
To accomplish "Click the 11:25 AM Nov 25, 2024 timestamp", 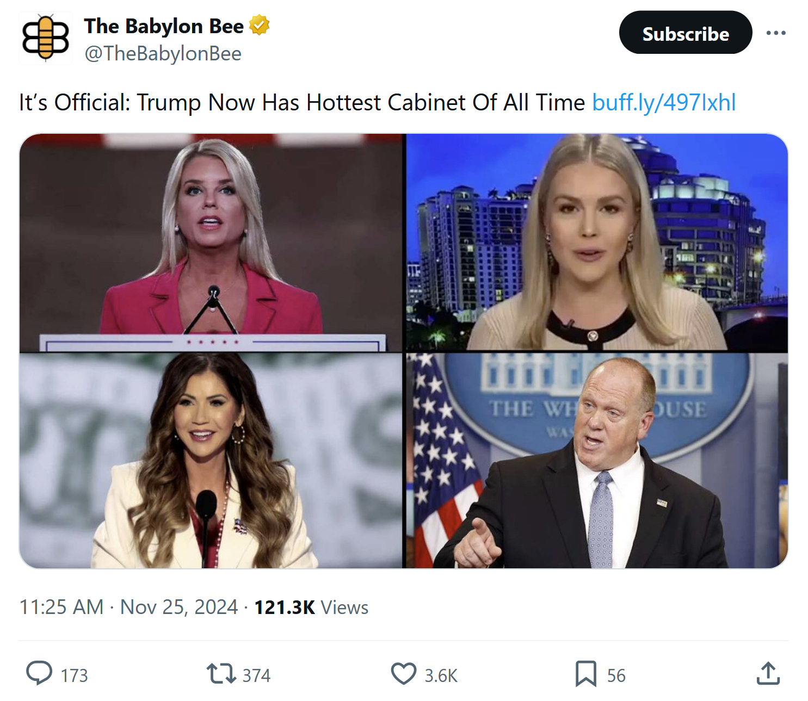I will (x=128, y=607).
